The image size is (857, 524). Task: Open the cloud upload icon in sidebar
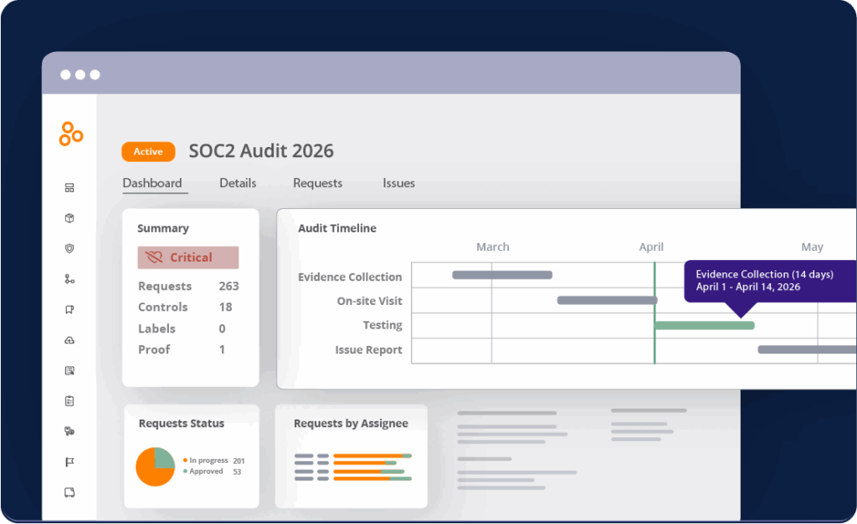coord(69,340)
